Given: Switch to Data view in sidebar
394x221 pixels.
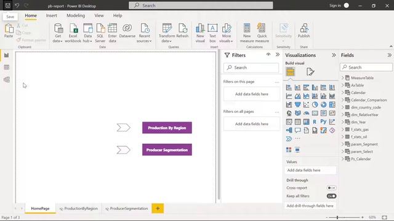Looking at the screenshot, I should [7, 67].
